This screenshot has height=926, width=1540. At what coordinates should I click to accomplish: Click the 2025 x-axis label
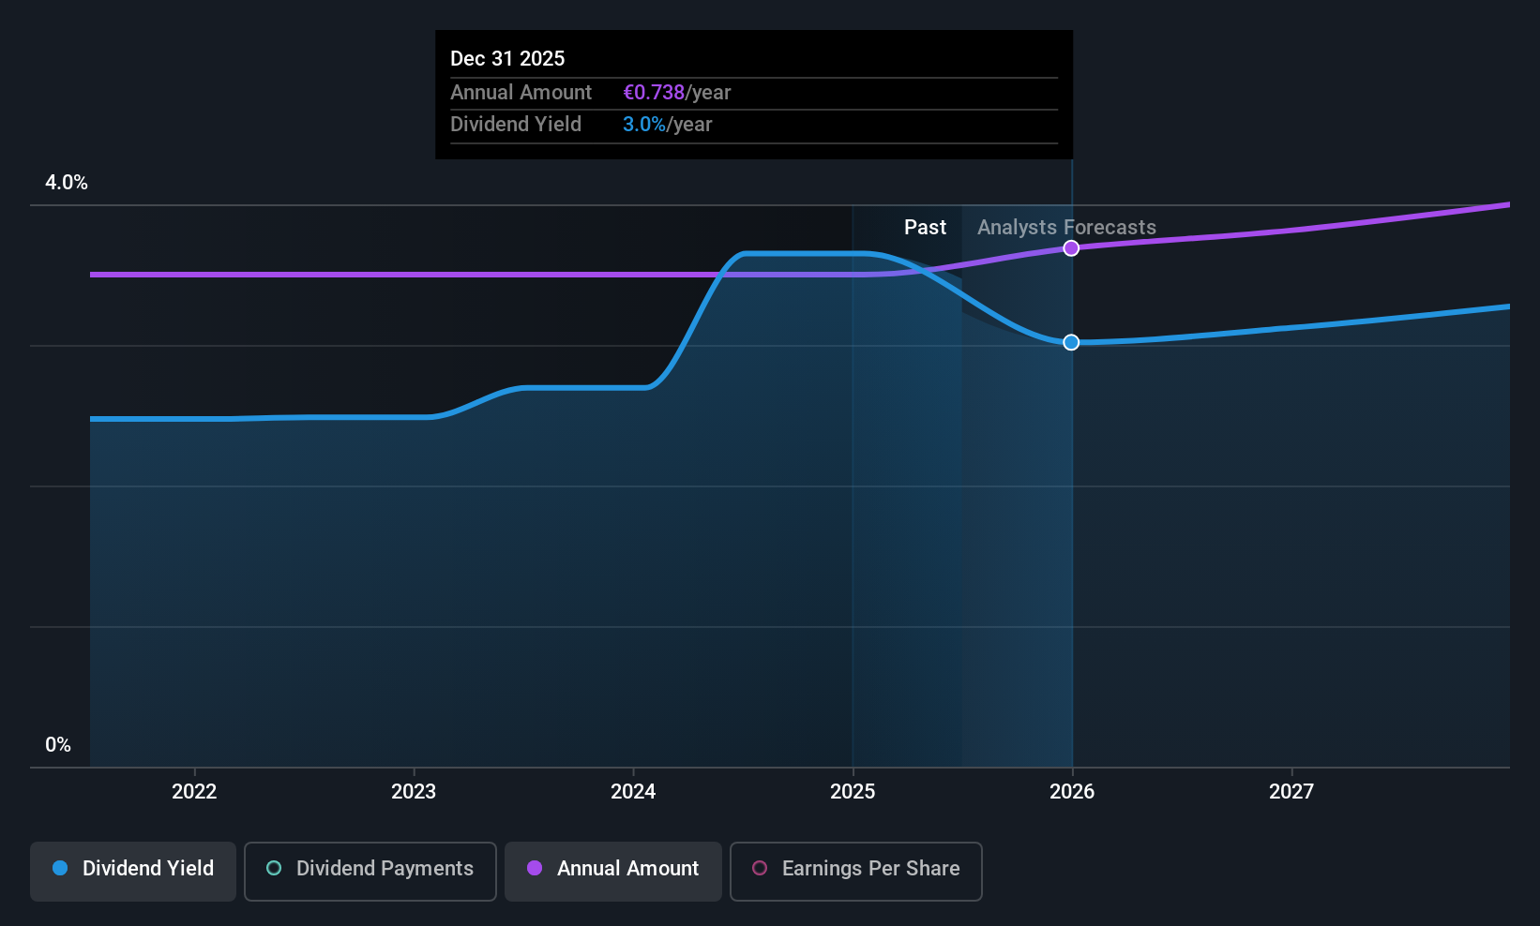coord(853,791)
